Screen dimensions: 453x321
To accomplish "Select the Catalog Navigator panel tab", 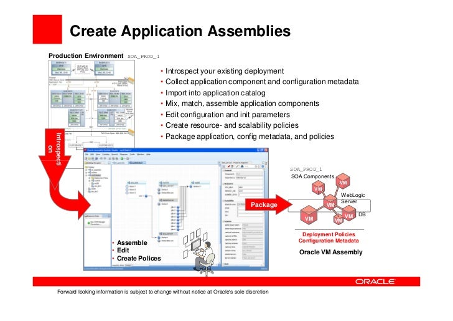I will point(94,163).
